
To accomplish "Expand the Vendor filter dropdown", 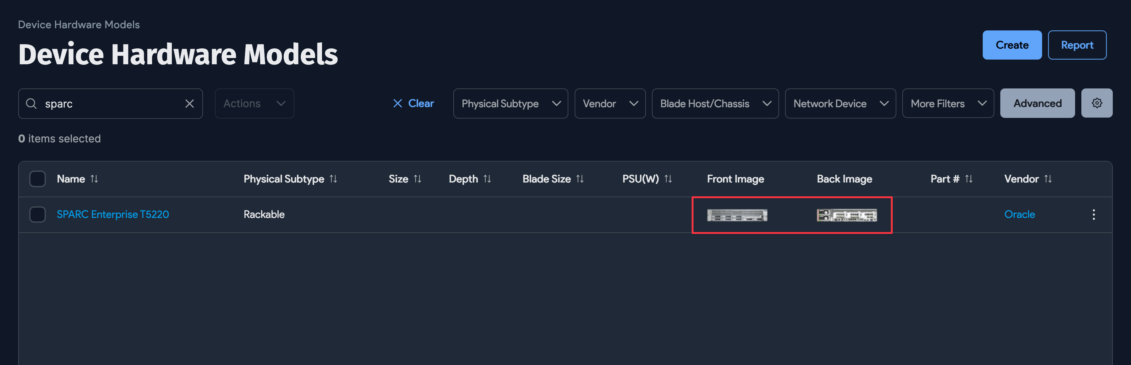I will (x=610, y=103).
